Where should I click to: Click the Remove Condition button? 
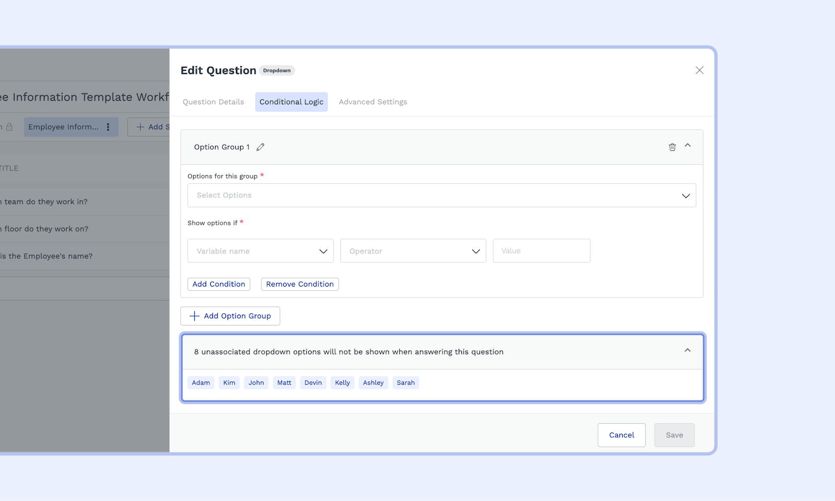tap(300, 284)
